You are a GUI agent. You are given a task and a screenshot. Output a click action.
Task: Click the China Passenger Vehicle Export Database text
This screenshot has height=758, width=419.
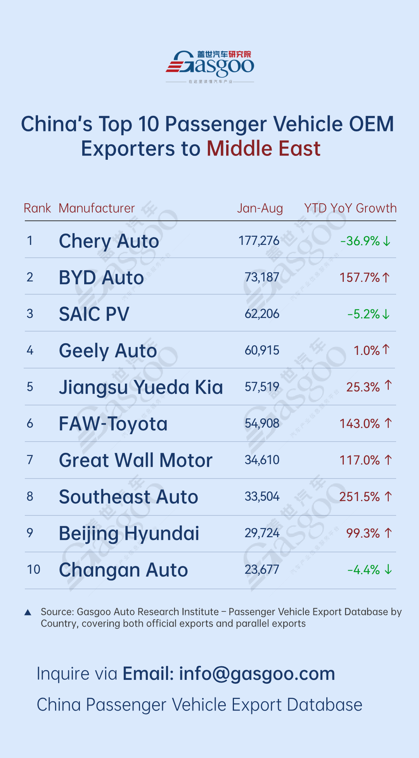[199, 705]
